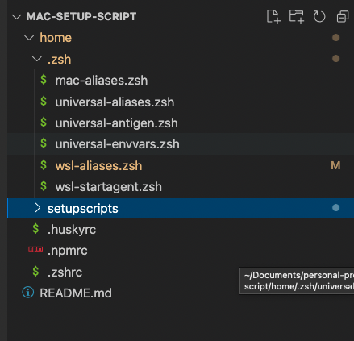Click the info icon beside README.md
The image size is (354, 341).
(x=28, y=293)
